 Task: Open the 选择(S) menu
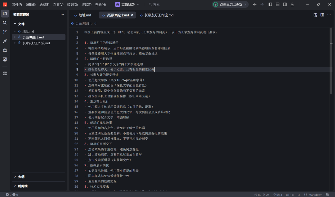44,4
